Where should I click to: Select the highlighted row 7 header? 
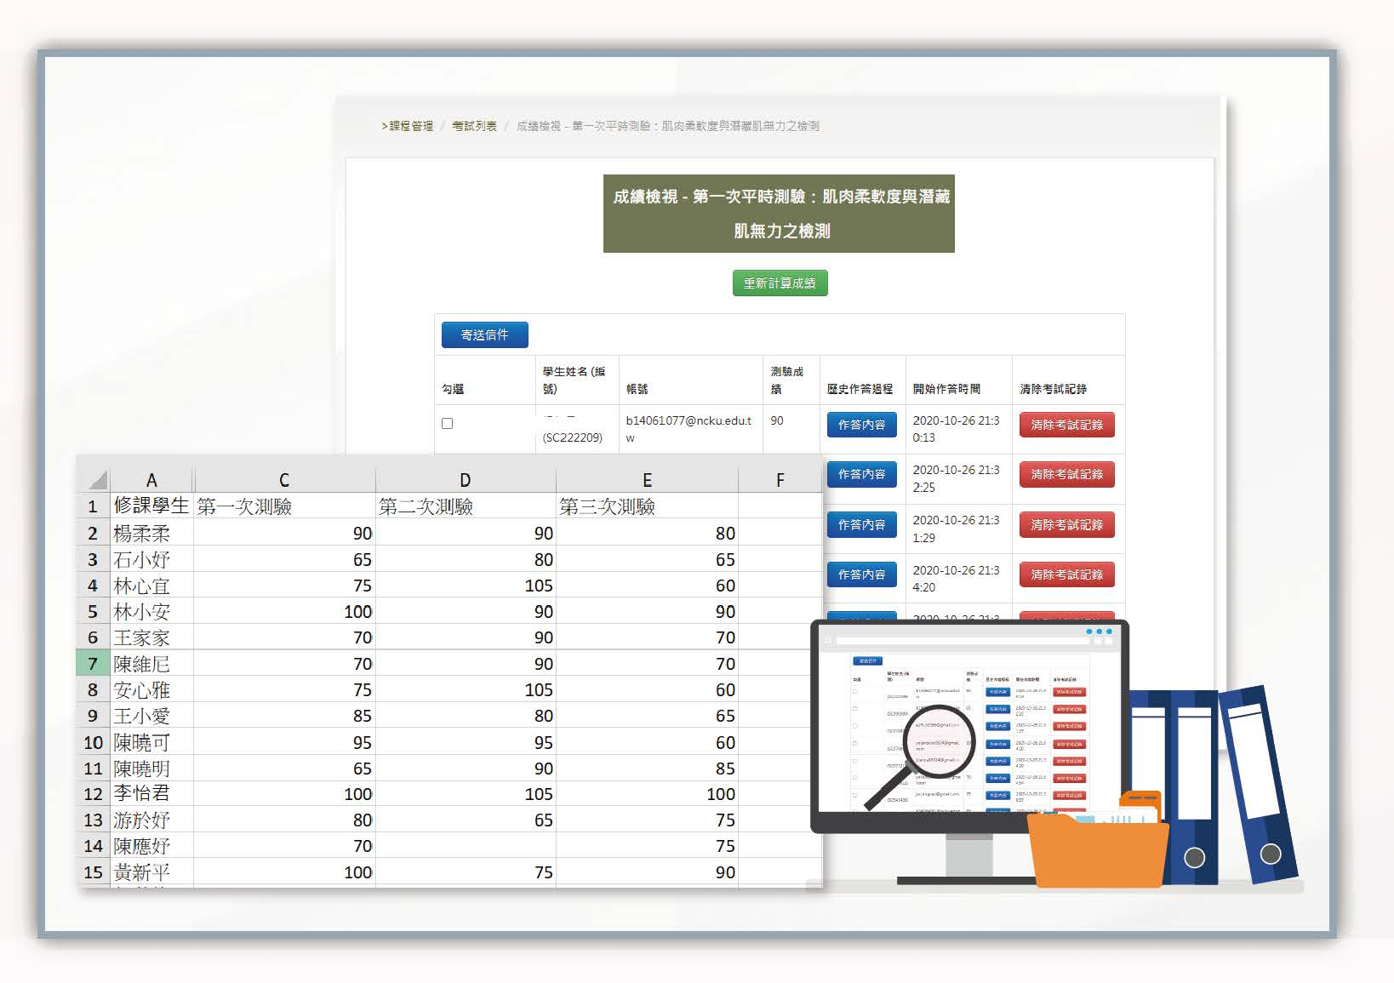point(93,664)
